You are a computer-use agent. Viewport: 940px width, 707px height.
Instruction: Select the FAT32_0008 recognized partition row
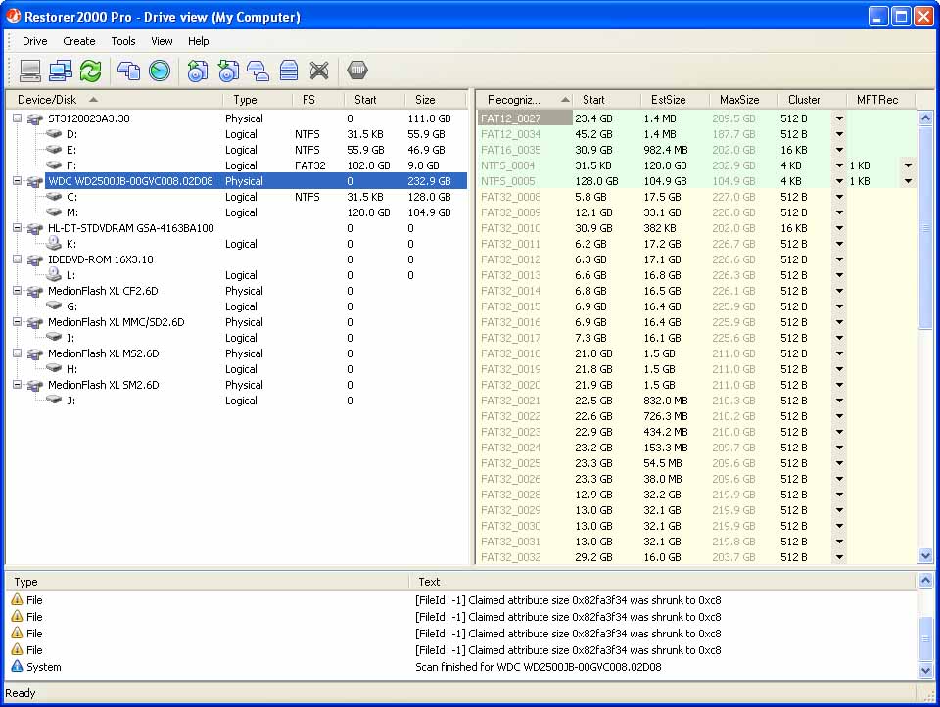click(696, 197)
